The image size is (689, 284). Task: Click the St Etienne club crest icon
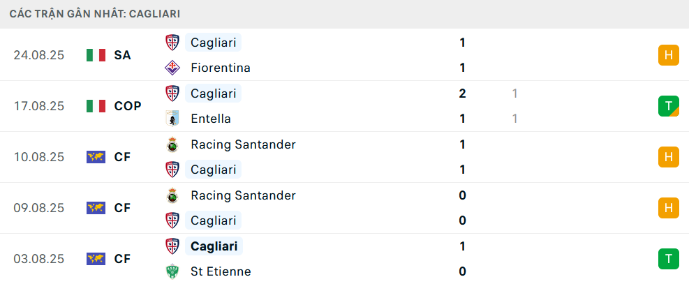pos(172,271)
